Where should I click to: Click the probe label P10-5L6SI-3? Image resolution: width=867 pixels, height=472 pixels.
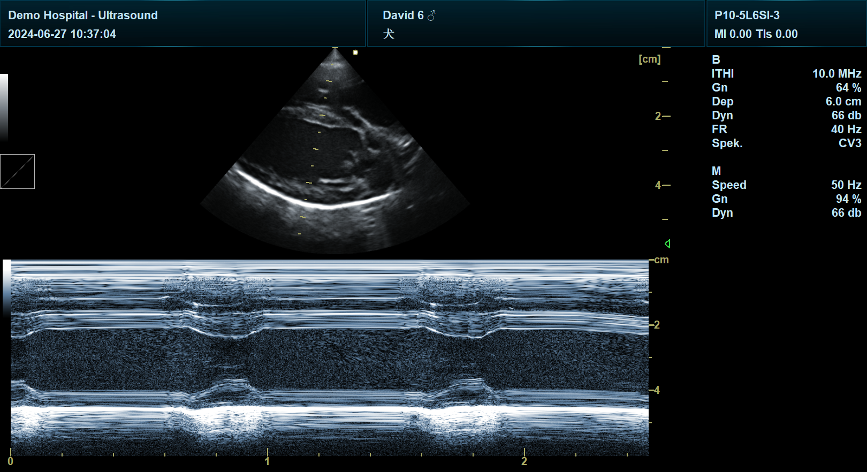pos(747,16)
